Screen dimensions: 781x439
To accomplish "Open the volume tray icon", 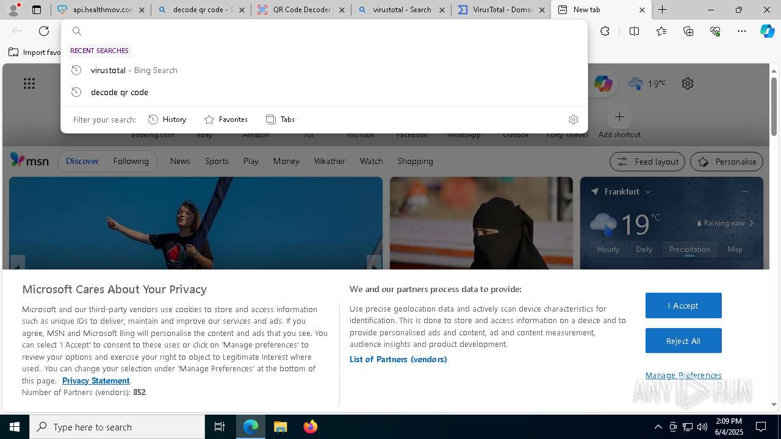I will pos(702,427).
